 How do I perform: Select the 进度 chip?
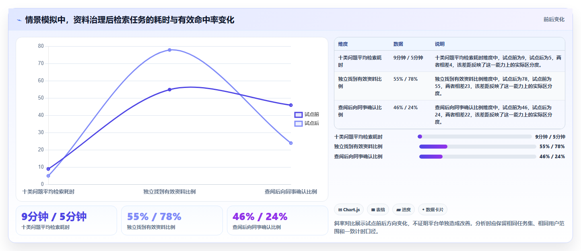[404, 210]
